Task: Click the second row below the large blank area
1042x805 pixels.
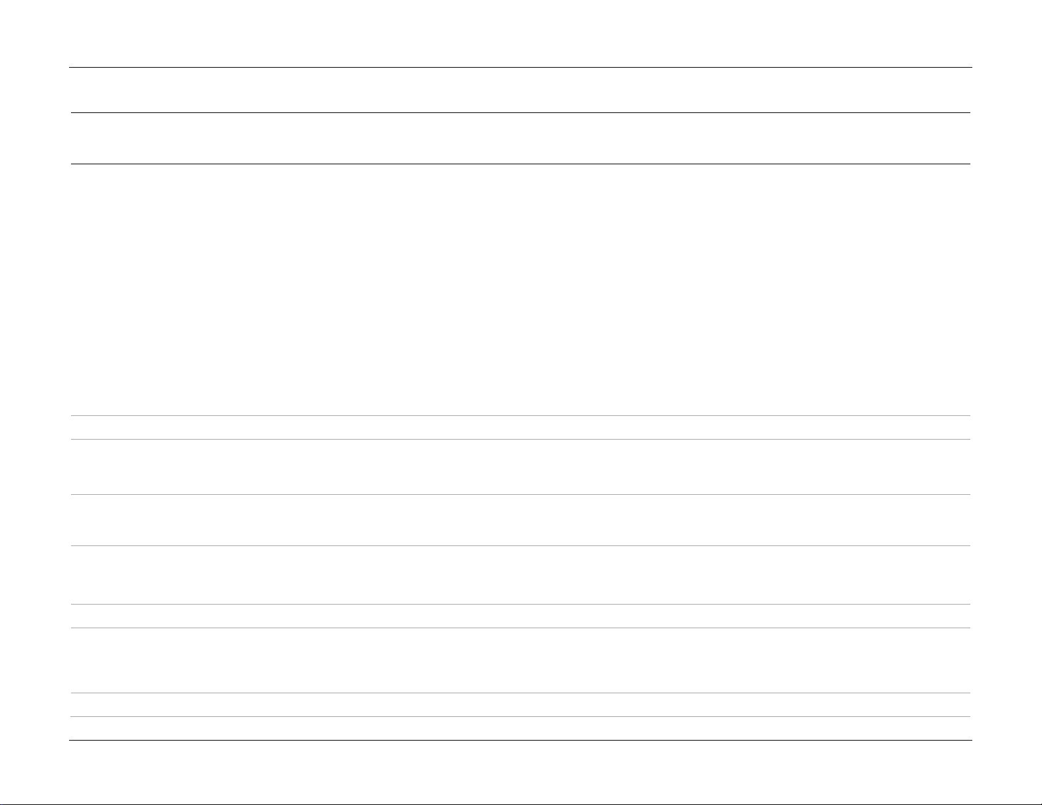Action: click(521, 467)
